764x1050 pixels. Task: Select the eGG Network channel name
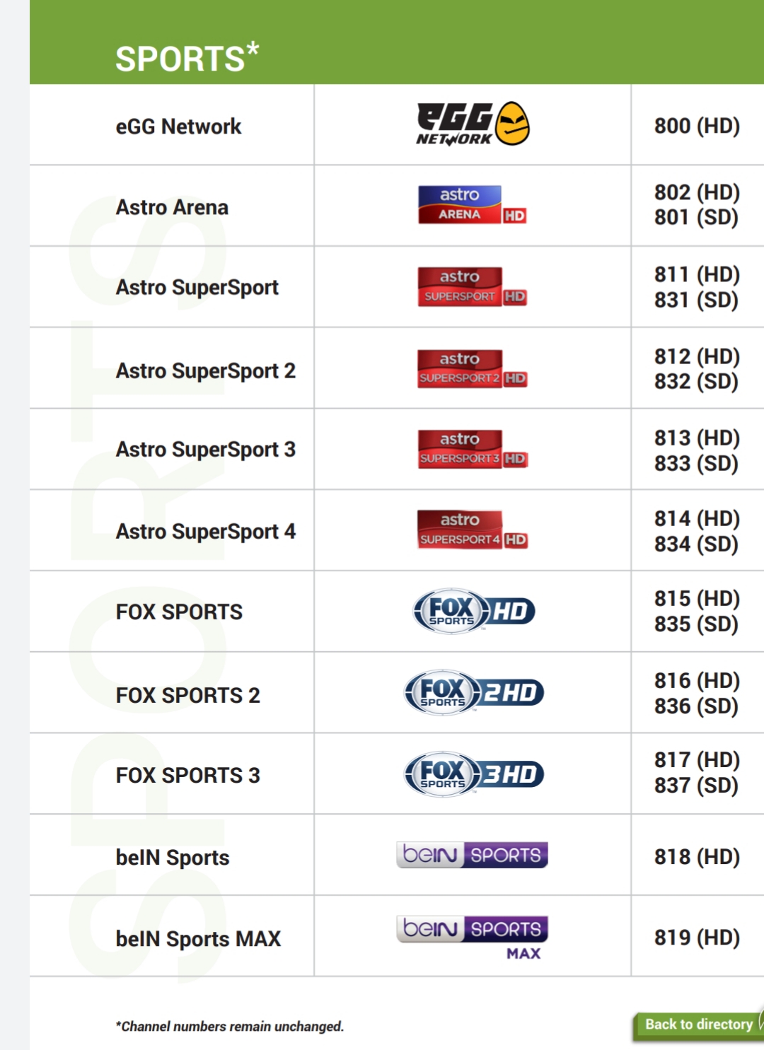click(x=178, y=127)
